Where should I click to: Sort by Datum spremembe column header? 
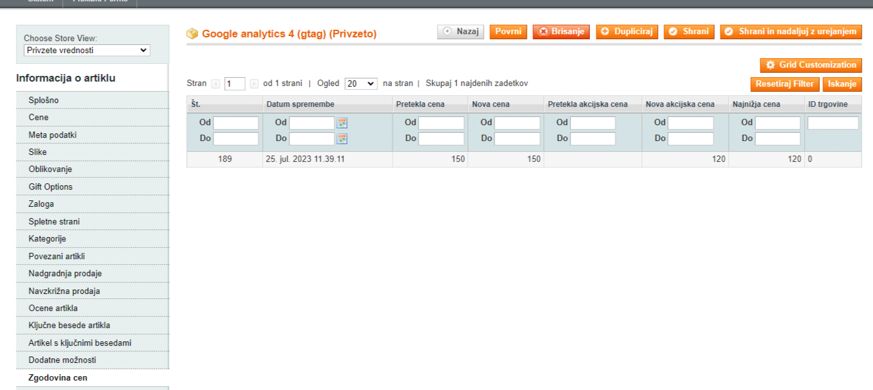pyautogui.click(x=300, y=104)
